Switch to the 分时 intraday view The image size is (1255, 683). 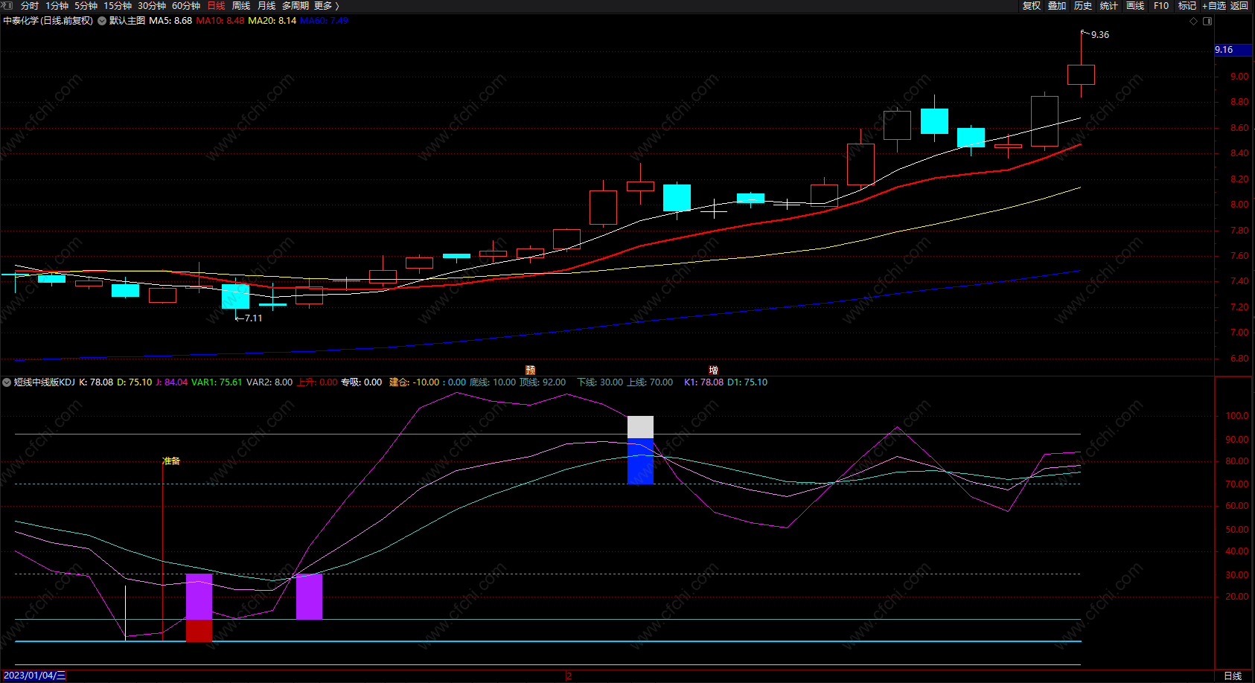tap(30, 6)
